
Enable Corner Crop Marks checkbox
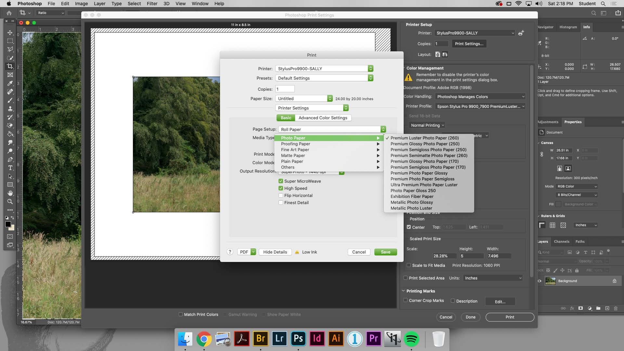click(405, 300)
